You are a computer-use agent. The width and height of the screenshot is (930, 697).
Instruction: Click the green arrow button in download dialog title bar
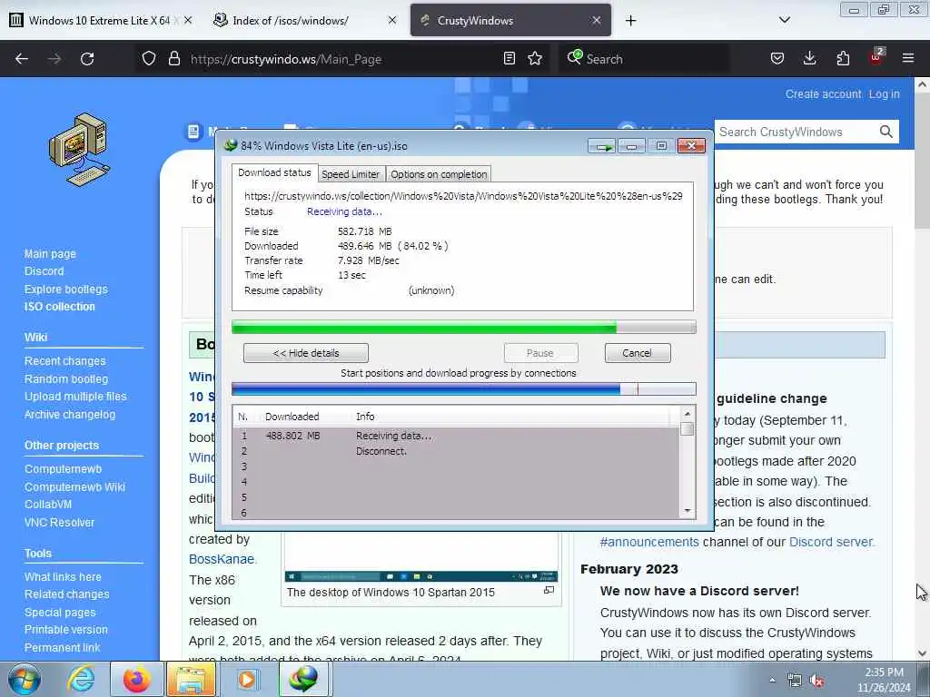point(603,146)
